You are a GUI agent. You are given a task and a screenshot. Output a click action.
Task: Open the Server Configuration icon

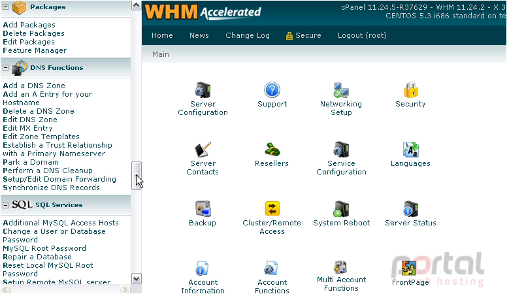point(203,90)
